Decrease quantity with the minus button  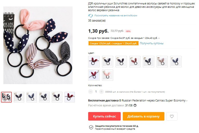[x=91, y=92]
